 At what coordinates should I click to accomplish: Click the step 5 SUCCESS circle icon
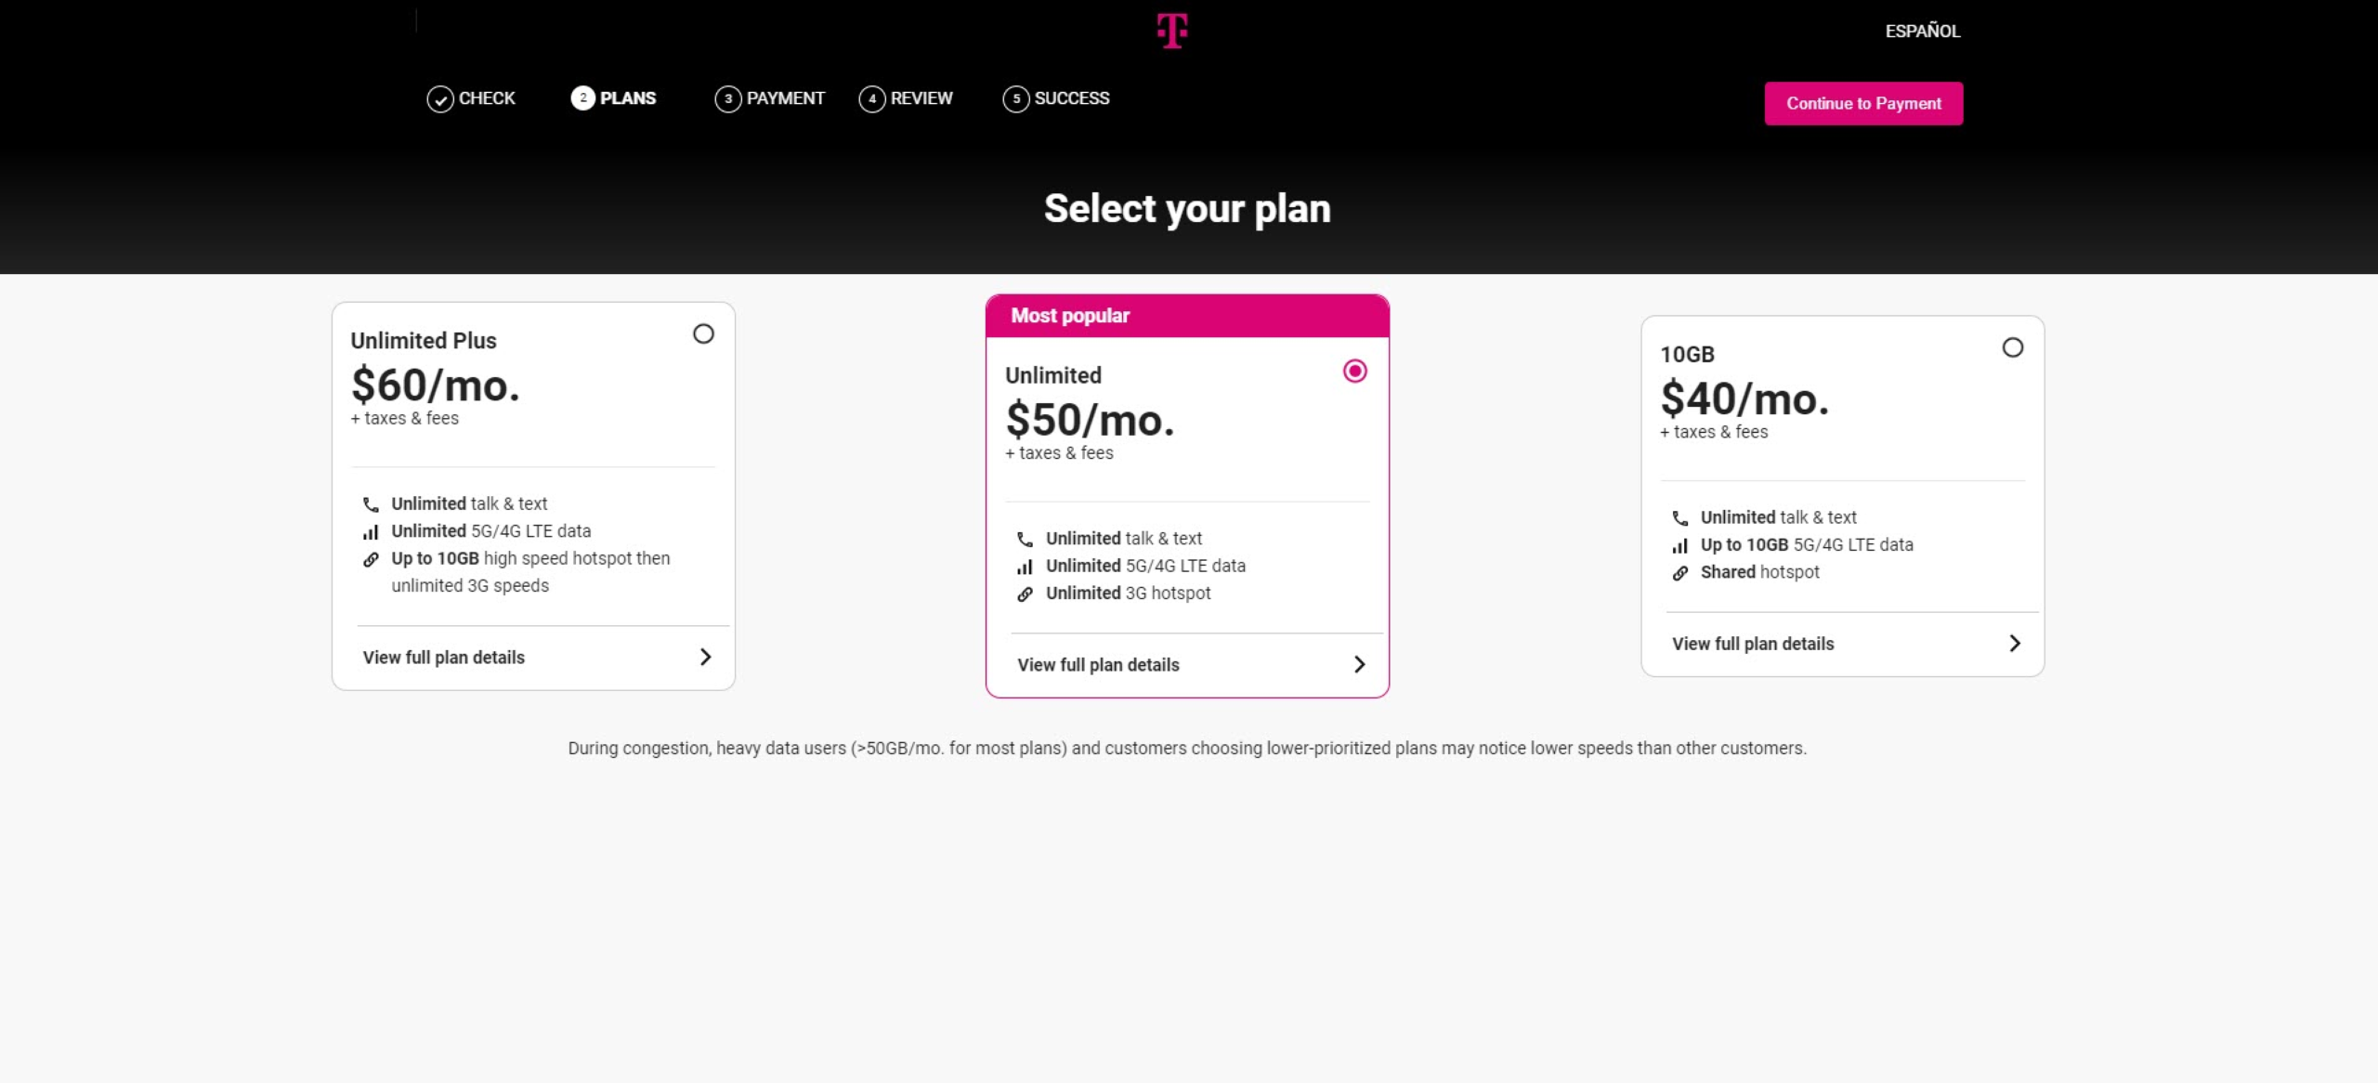[x=1016, y=99]
